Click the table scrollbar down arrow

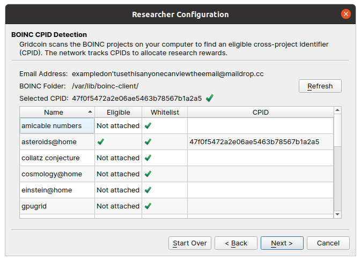click(337, 214)
